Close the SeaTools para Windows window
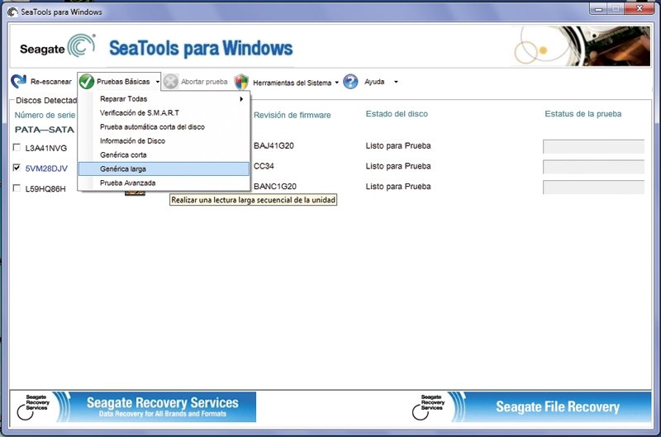Image resolution: width=661 pixels, height=437 pixels. pyautogui.click(x=640, y=9)
